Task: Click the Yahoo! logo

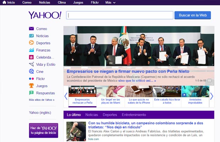Action: [x=45, y=15]
